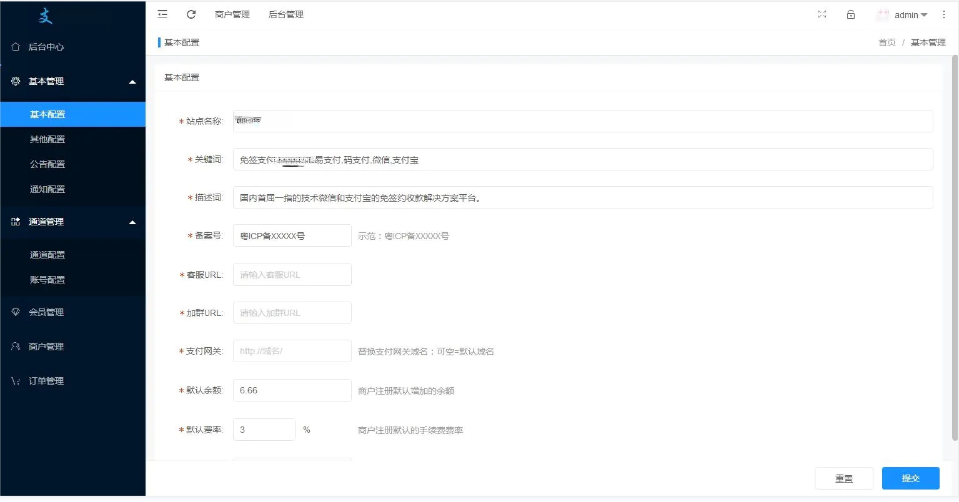Click the 提交 submit button
Image resolution: width=959 pixels, height=502 pixels.
click(x=911, y=478)
